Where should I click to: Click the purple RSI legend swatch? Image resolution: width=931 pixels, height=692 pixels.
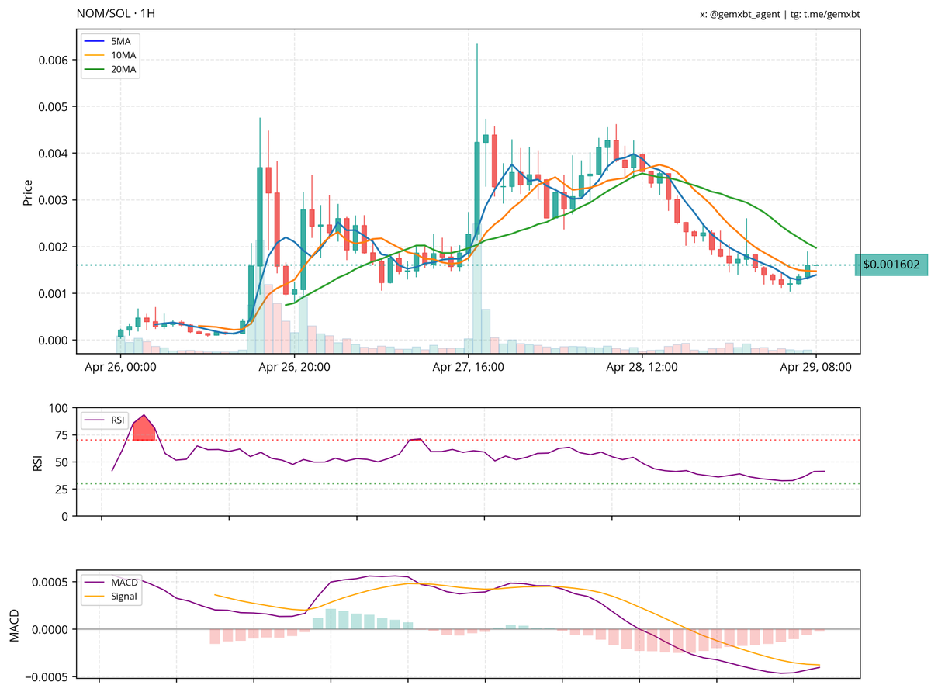(x=93, y=421)
